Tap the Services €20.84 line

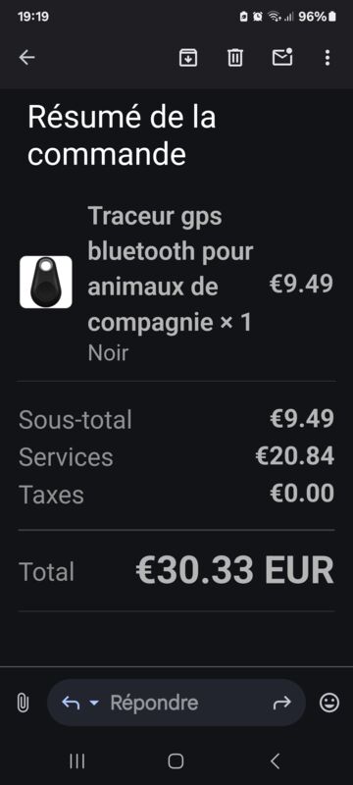pyautogui.click(x=176, y=457)
